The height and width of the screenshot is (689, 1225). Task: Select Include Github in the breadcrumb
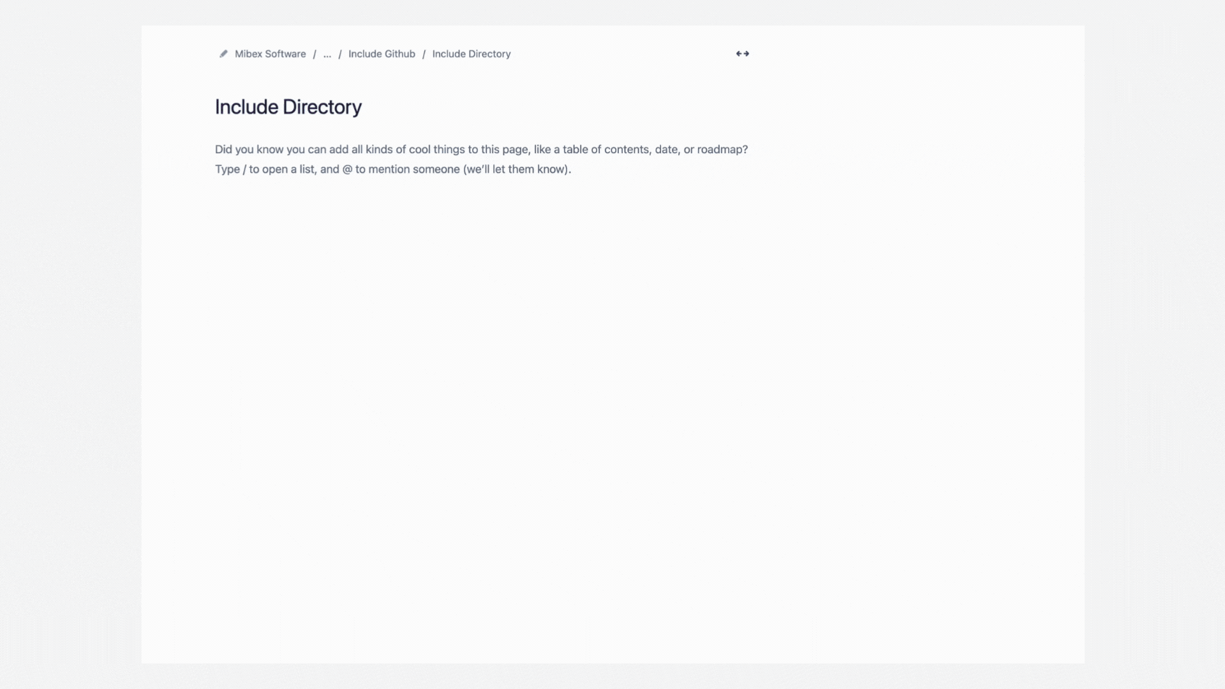click(382, 54)
